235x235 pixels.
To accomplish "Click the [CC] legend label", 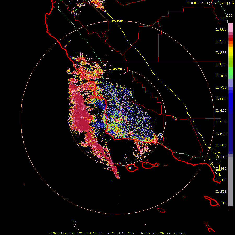I will click(223, 18).
